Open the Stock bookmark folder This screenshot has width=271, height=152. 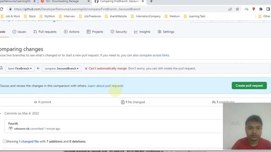[x=30, y=16]
